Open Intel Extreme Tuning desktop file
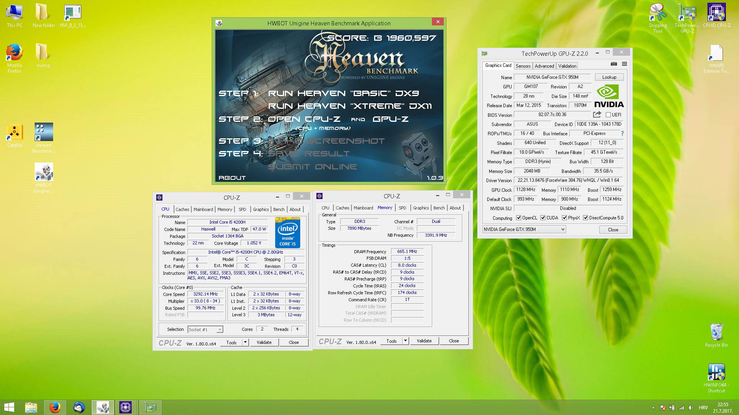The image size is (739, 415). (x=716, y=58)
